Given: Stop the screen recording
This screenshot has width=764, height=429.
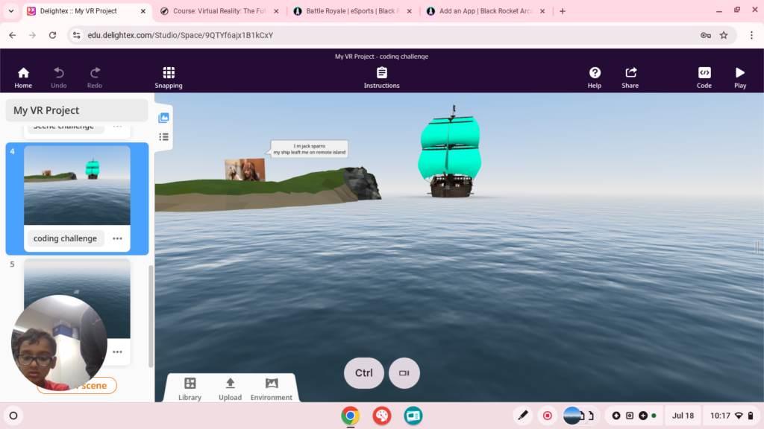Looking at the screenshot, I should [547, 416].
